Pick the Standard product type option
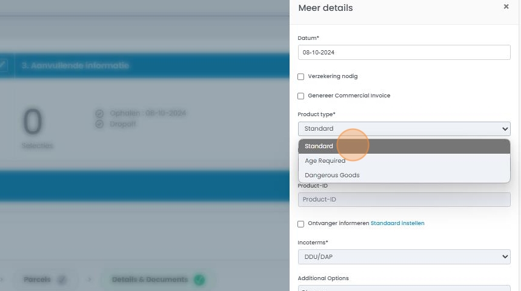 click(319, 146)
